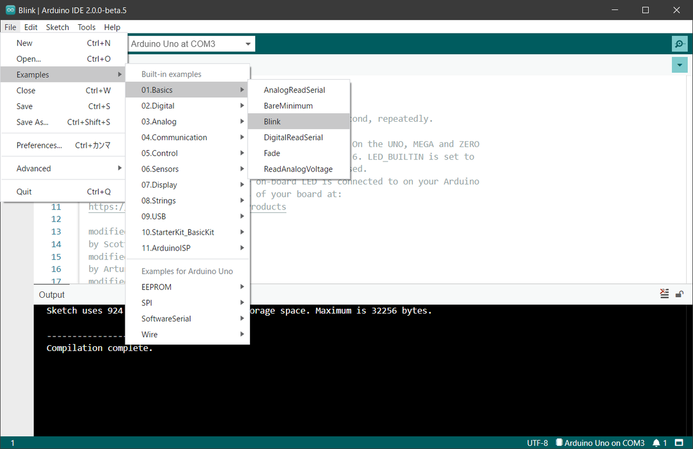Click Compilation complete. output line
Image resolution: width=693 pixels, height=449 pixels.
(99, 348)
